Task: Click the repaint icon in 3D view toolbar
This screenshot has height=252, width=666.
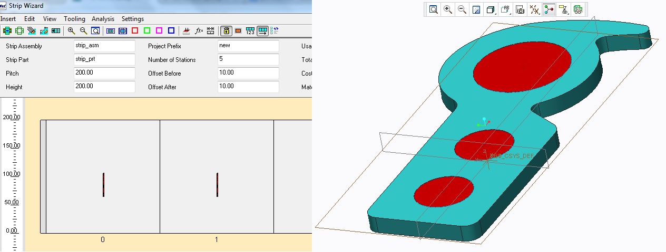Action: 476,9
